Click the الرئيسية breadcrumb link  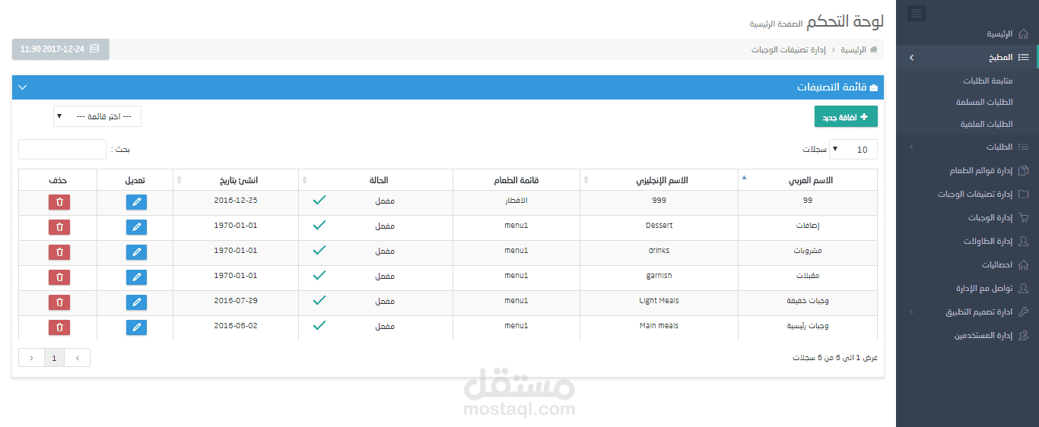[853, 49]
